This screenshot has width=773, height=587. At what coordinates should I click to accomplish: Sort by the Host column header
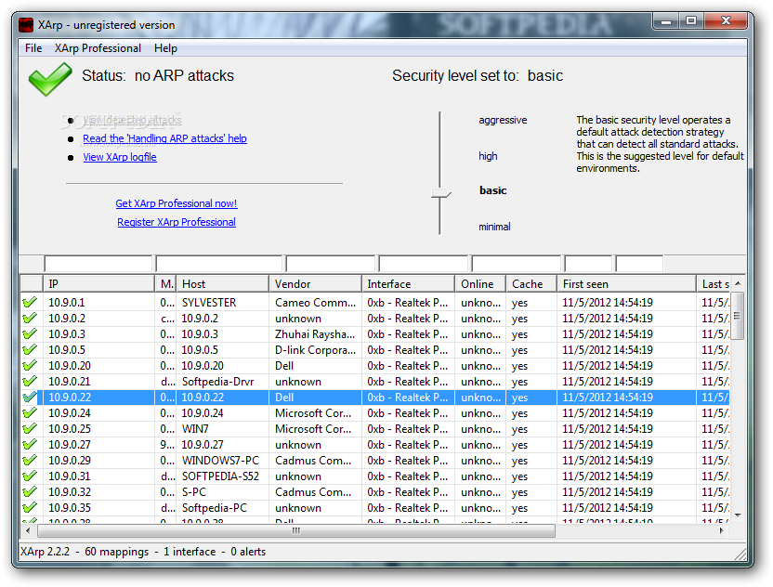click(x=222, y=284)
